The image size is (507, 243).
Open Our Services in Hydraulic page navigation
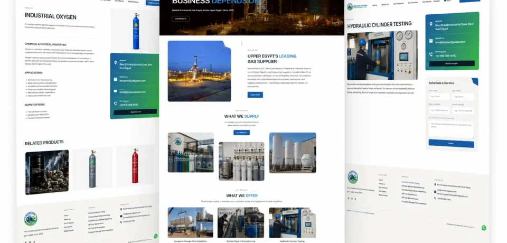pyautogui.click(x=413, y=3)
